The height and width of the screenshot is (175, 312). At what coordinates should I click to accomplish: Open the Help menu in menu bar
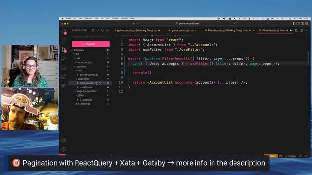(132, 18)
